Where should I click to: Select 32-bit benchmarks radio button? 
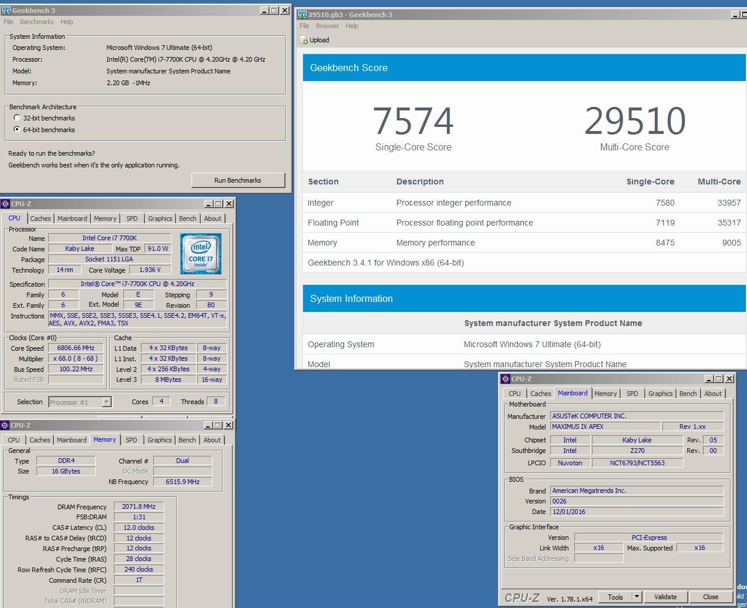click(x=17, y=117)
